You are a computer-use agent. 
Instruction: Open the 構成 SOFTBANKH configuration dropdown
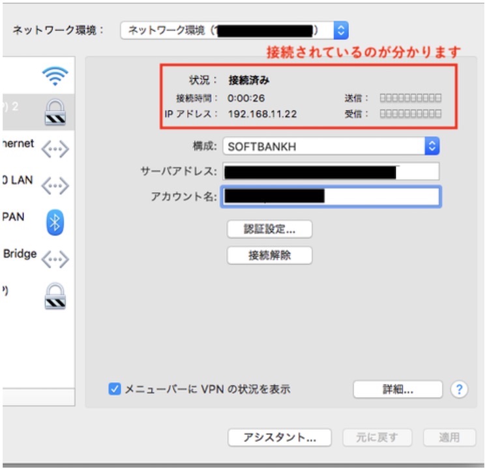point(331,146)
